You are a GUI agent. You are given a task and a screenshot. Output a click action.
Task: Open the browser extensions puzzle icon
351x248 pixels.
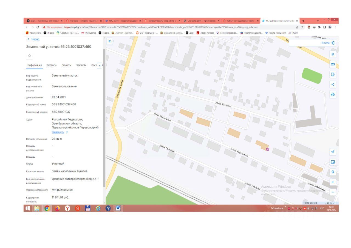pos(319,27)
